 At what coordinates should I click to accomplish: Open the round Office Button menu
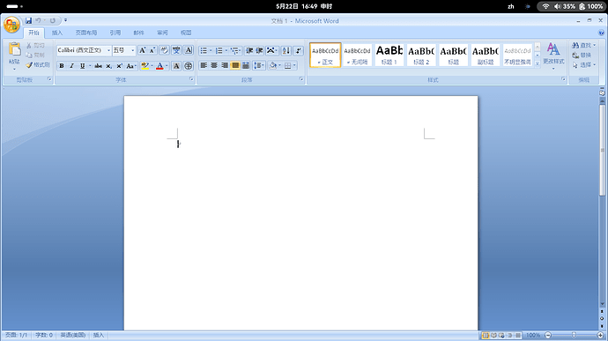coord(11,25)
